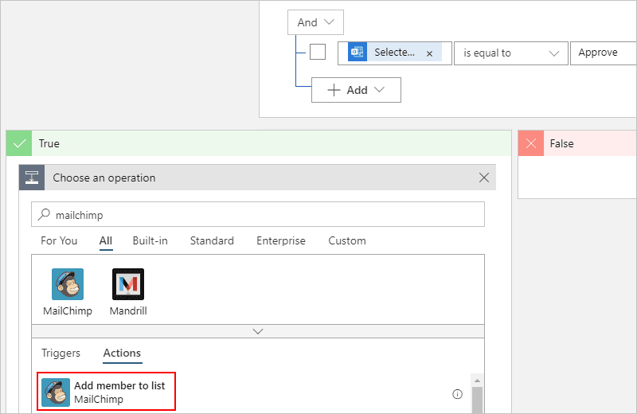Click the Add condition button
This screenshot has height=414, width=637.
tap(356, 90)
